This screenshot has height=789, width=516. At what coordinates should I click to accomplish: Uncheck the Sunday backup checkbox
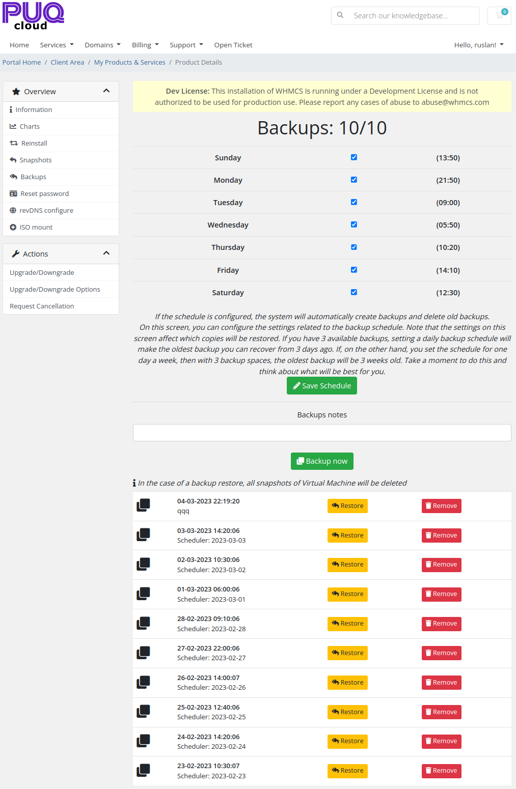coord(354,157)
